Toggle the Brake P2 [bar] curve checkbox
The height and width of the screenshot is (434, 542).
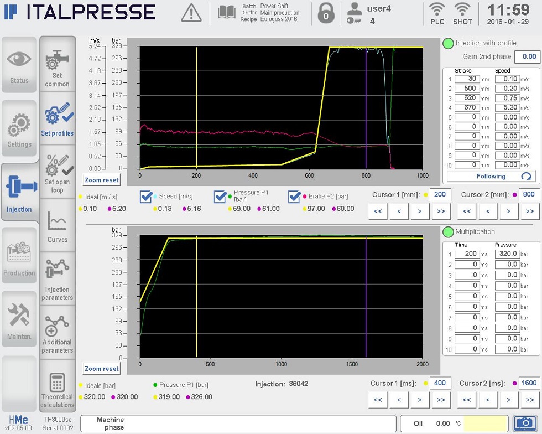coord(294,197)
